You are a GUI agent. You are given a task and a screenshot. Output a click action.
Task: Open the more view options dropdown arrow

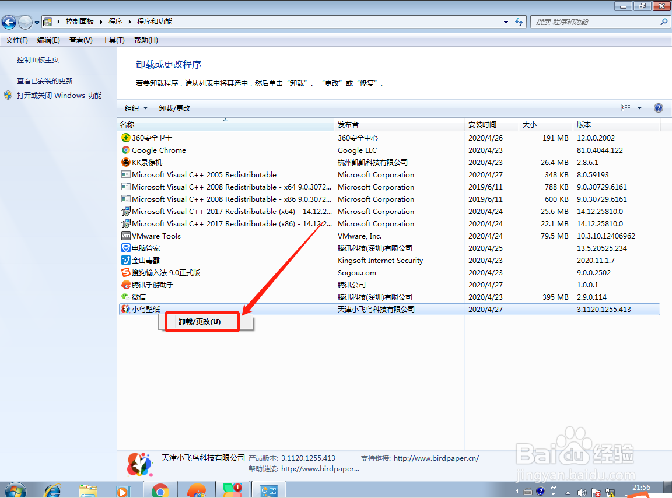click(639, 108)
